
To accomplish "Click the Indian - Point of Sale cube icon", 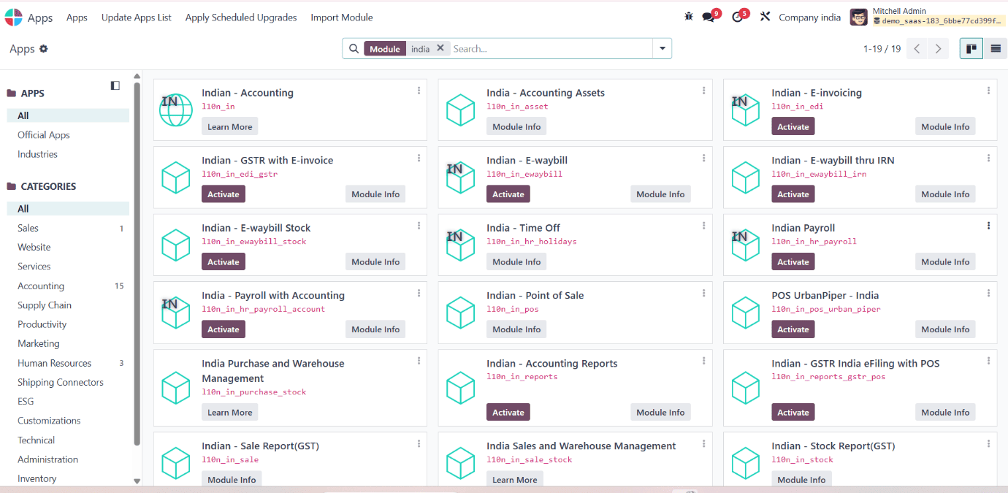I will (461, 313).
